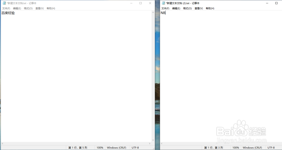Viewport: 282px width, 150px height.
Task: Click the text 百度经验 in left editor
Action: pyautogui.click(x=8, y=13)
